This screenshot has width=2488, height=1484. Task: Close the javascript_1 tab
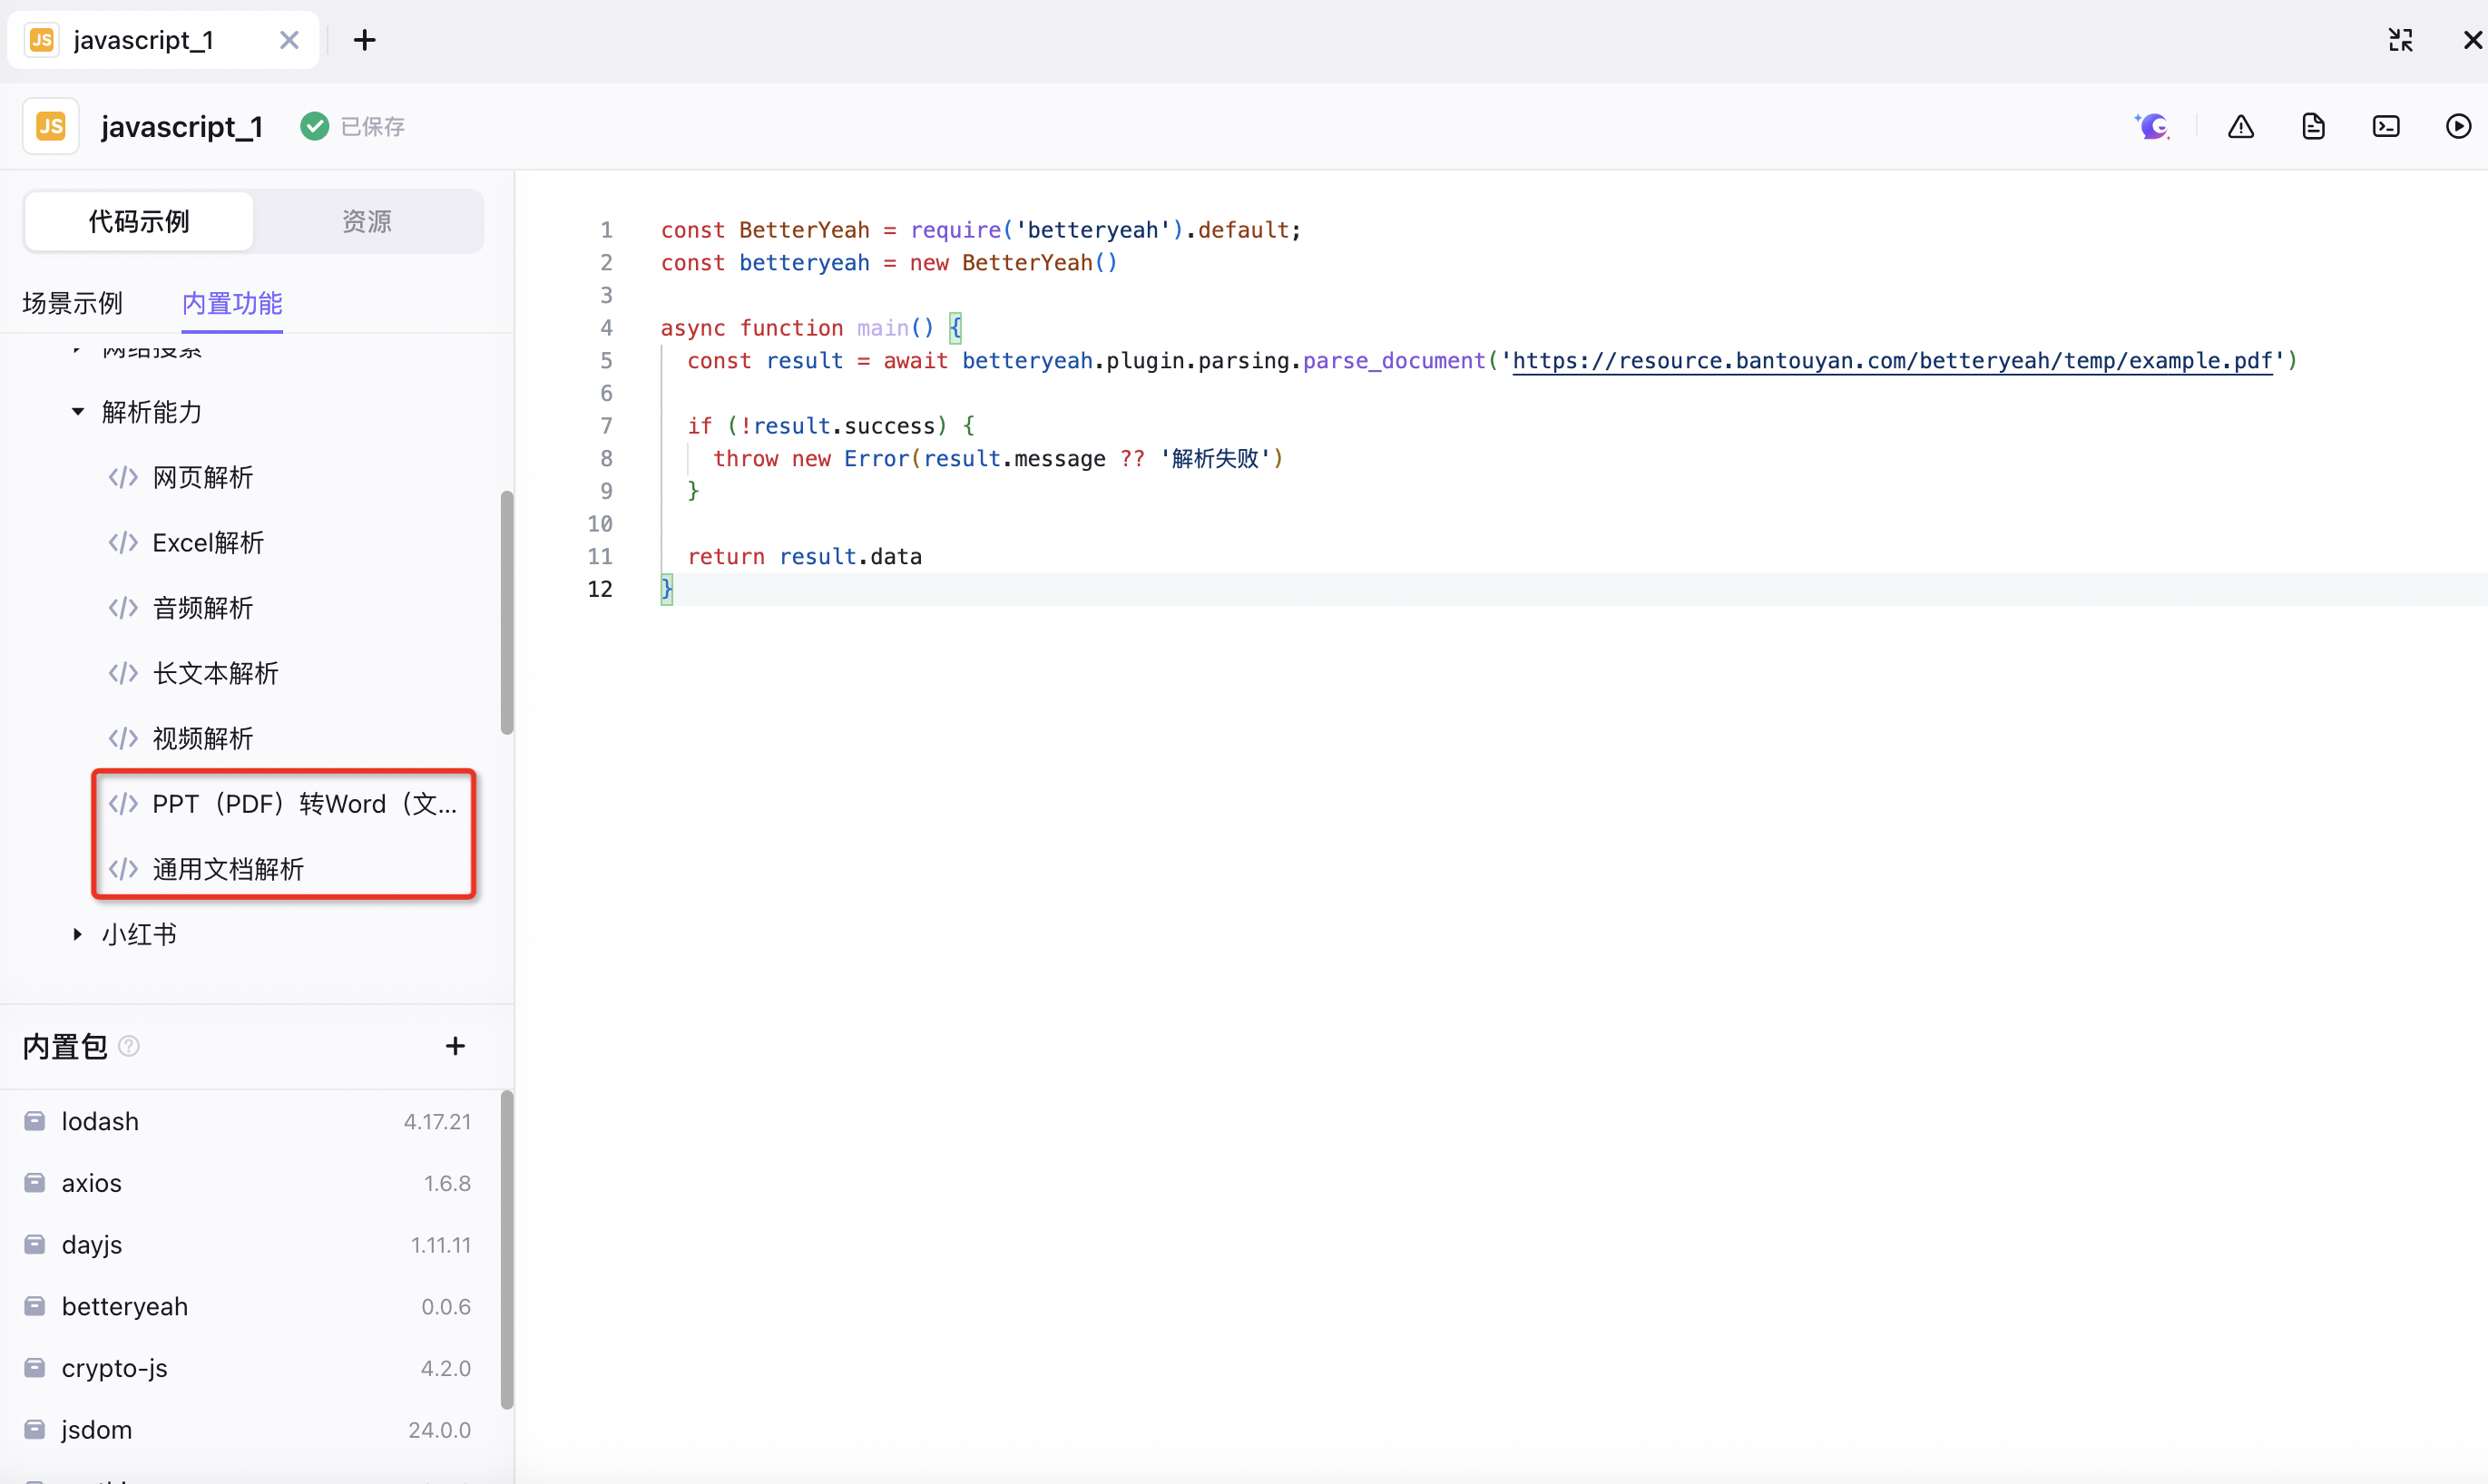click(x=289, y=40)
